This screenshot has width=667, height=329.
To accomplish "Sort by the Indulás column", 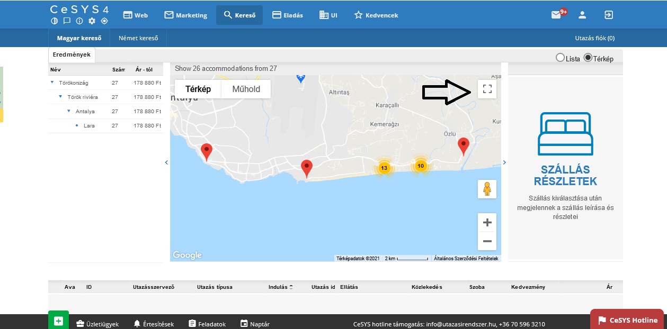I will point(281,287).
